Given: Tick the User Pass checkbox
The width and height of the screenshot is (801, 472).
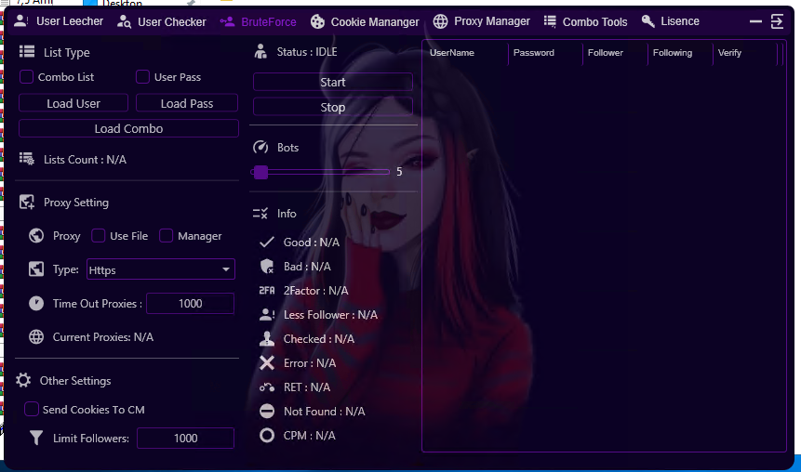Looking at the screenshot, I should tap(142, 76).
